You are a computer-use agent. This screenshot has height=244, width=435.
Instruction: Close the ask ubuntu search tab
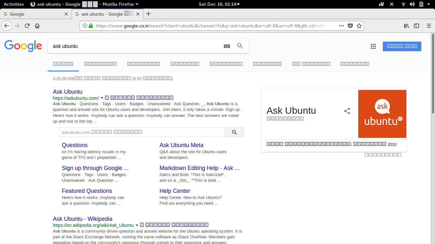(138, 14)
